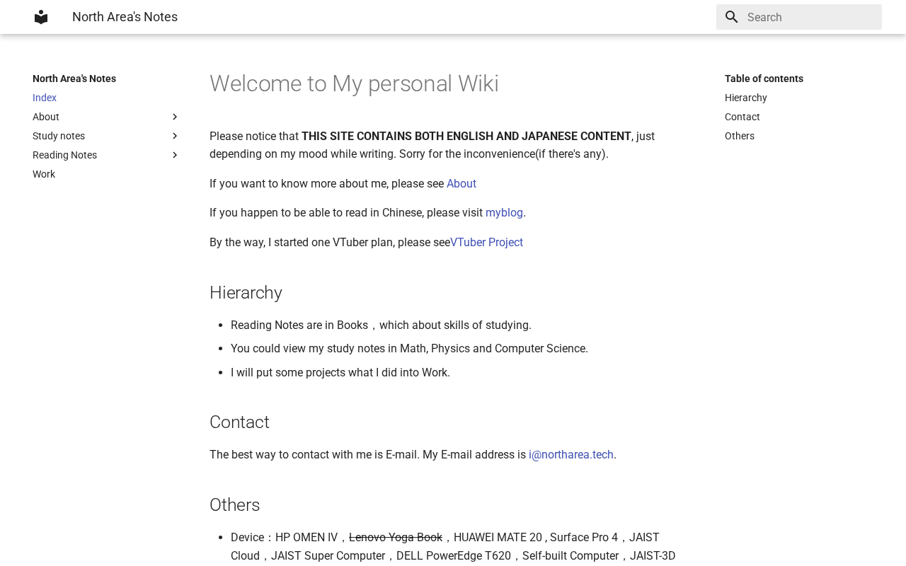Follow the About link in paragraph

pos(461,184)
